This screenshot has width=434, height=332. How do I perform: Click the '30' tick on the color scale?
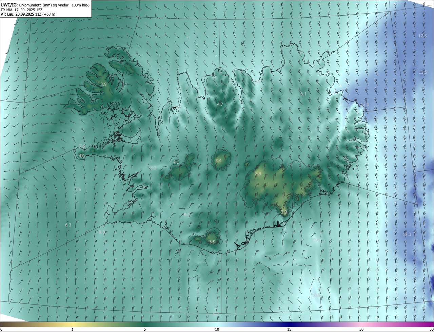361,329
